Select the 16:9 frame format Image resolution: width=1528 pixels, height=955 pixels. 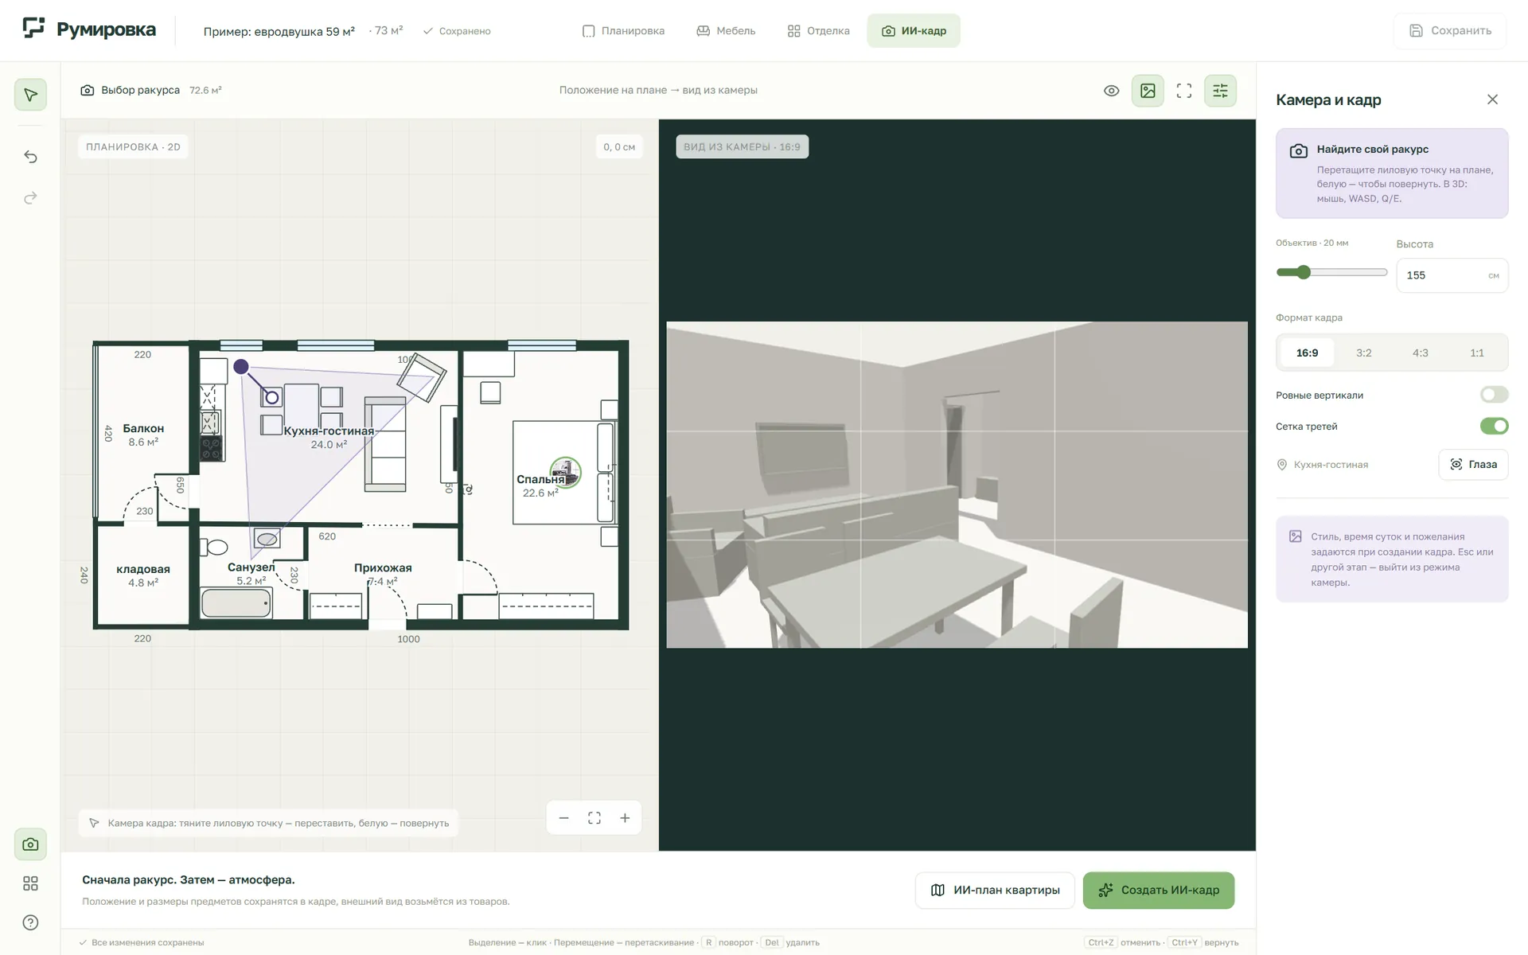tap(1307, 353)
